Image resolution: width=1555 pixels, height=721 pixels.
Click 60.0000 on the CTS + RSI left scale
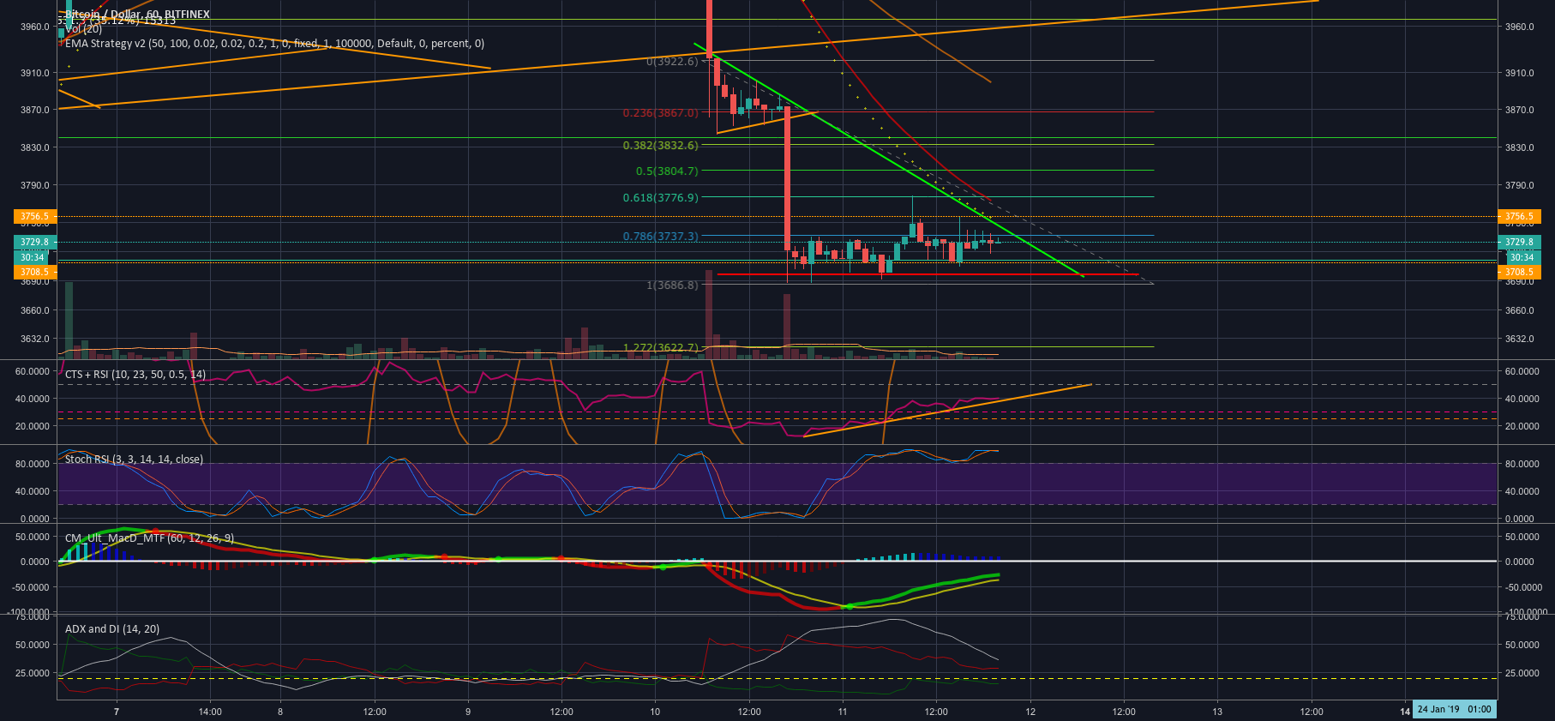pyautogui.click(x=33, y=371)
